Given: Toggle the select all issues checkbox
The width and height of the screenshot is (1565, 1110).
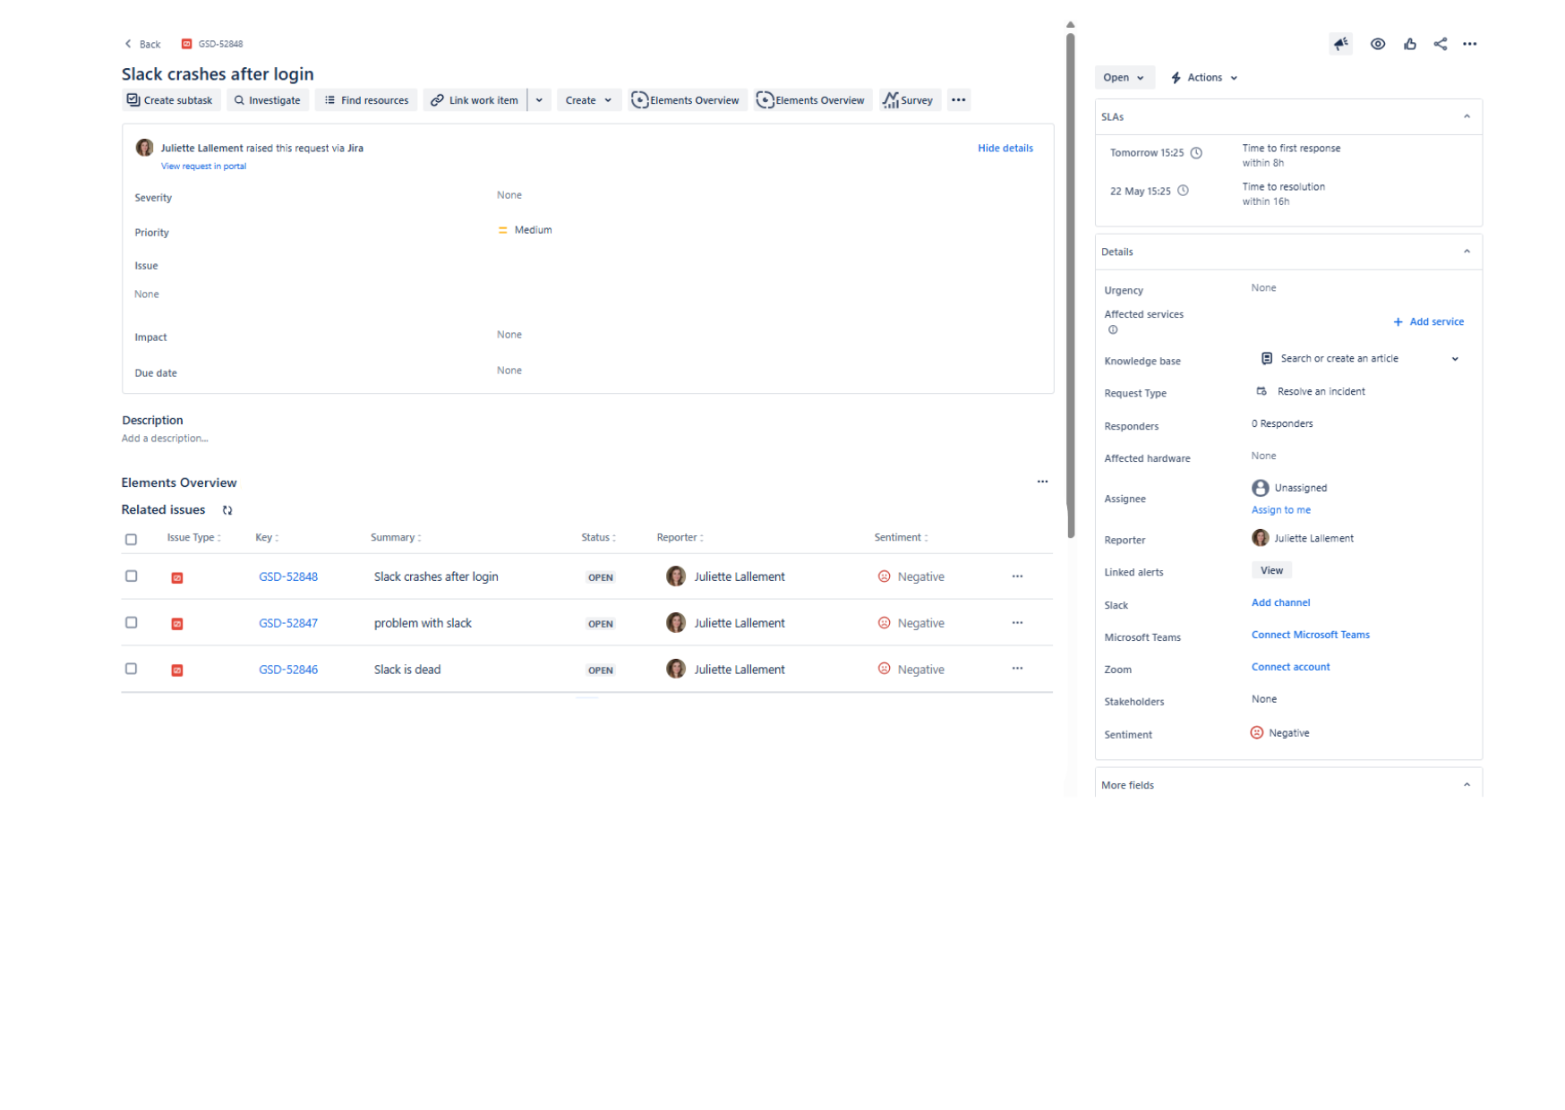Looking at the screenshot, I should pos(132,539).
